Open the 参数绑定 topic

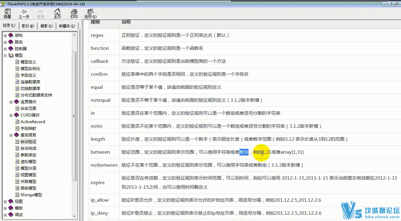(x=28, y=155)
